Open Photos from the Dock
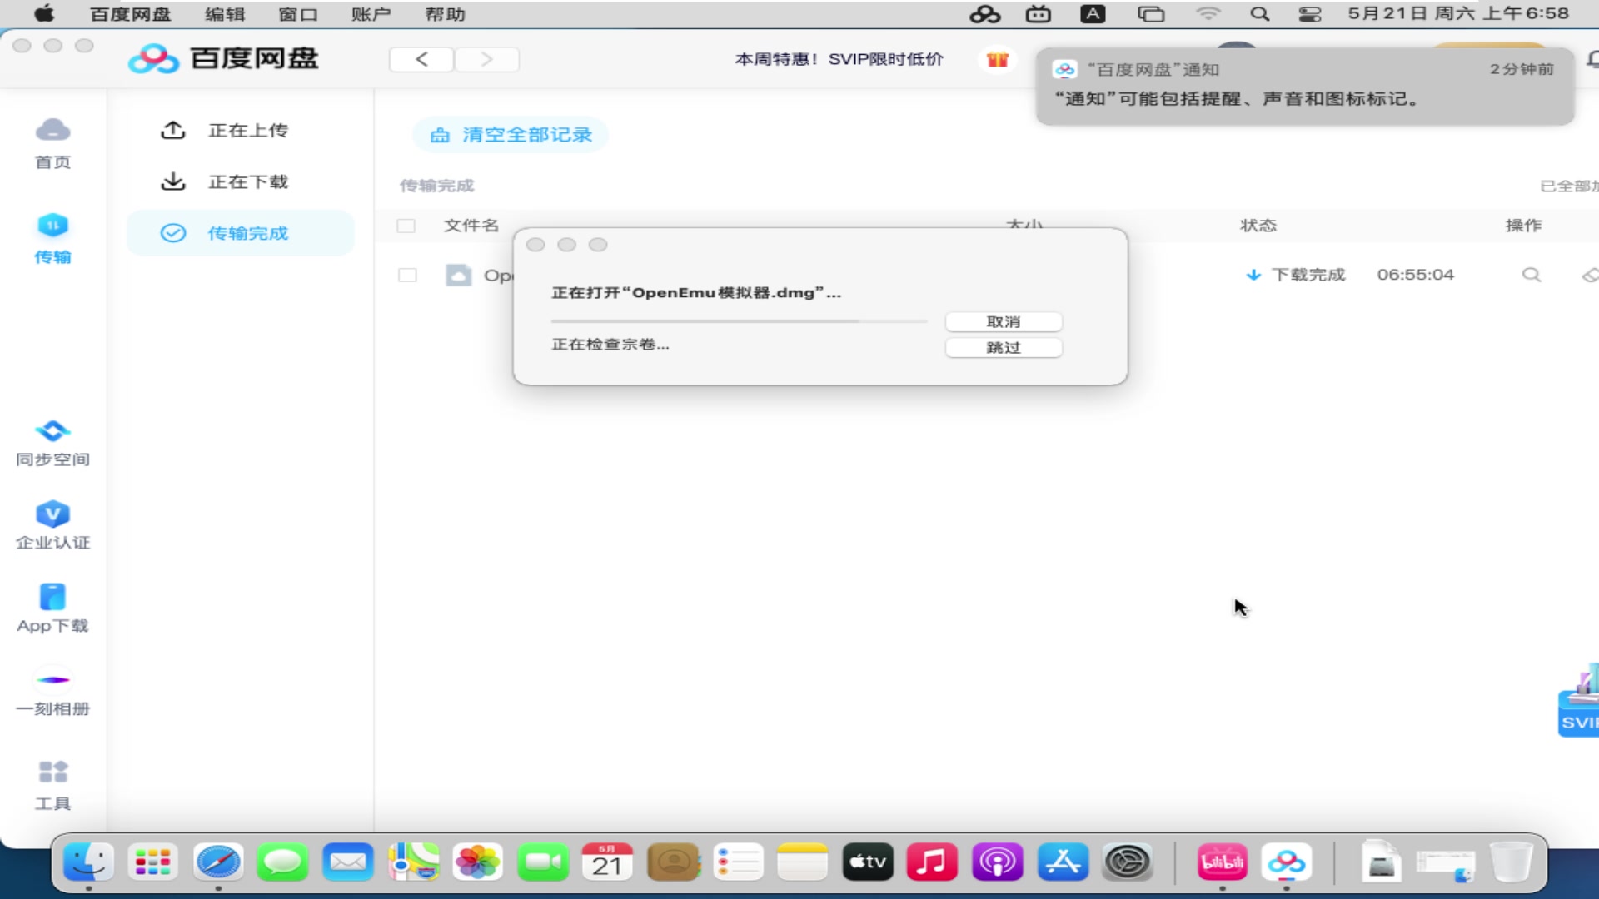This screenshot has width=1599, height=899. [x=478, y=862]
